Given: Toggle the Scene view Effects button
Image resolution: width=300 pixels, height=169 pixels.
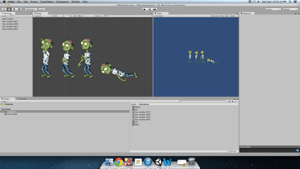Looking at the screenshot, I should (x=81, y=16).
